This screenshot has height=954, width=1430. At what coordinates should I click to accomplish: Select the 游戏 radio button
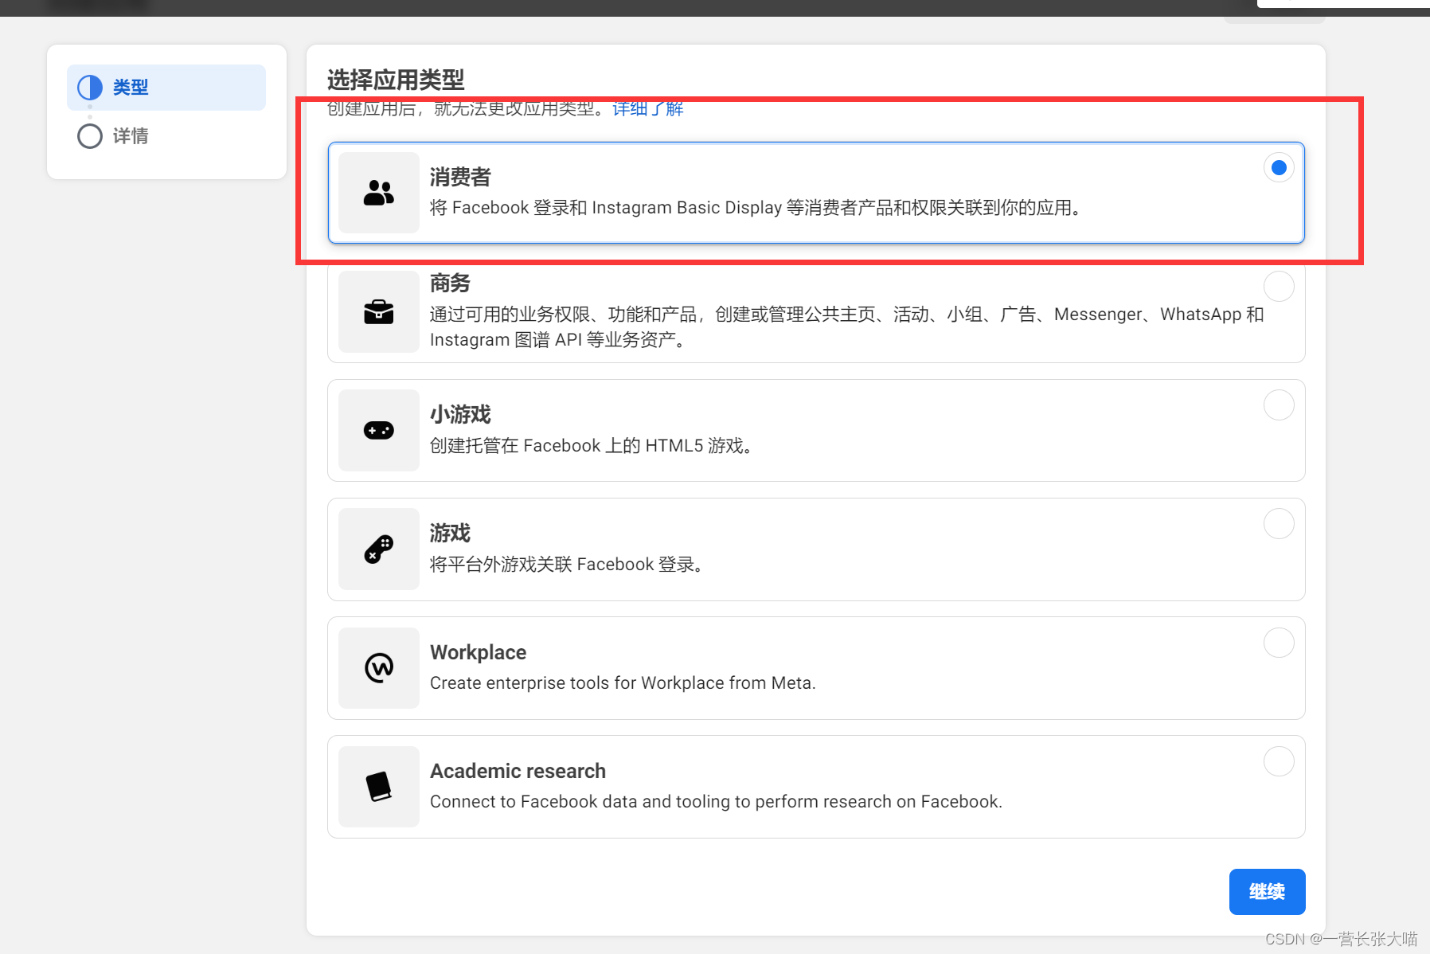coord(1278,523)
